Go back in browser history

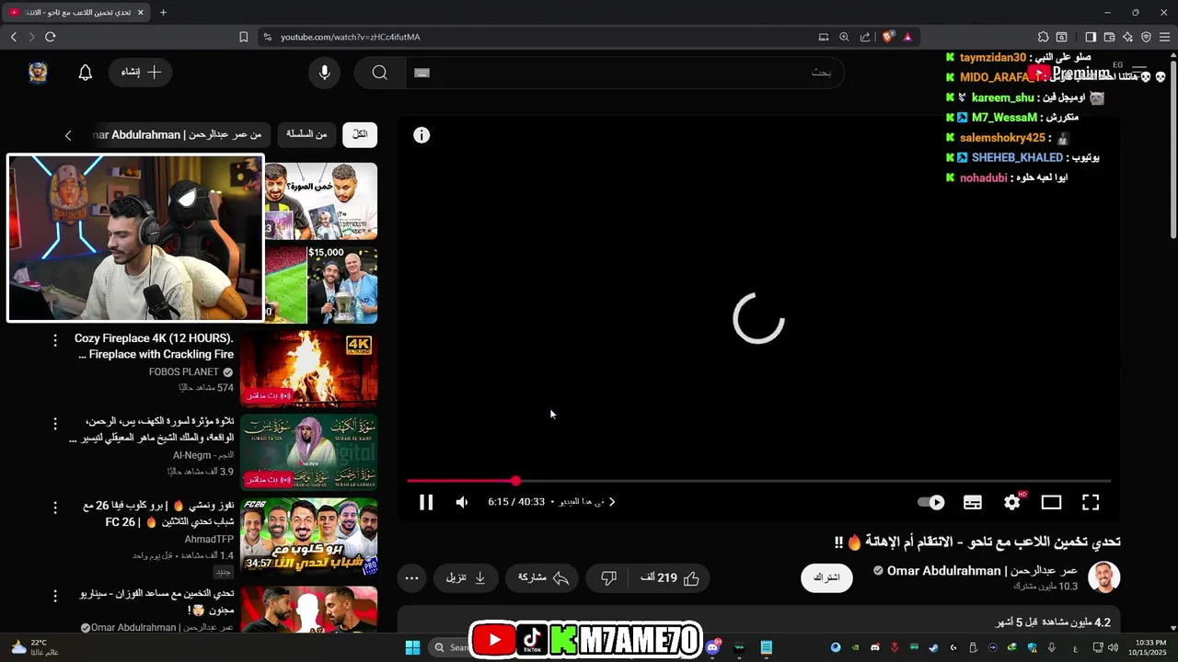(x=14, y=37)
